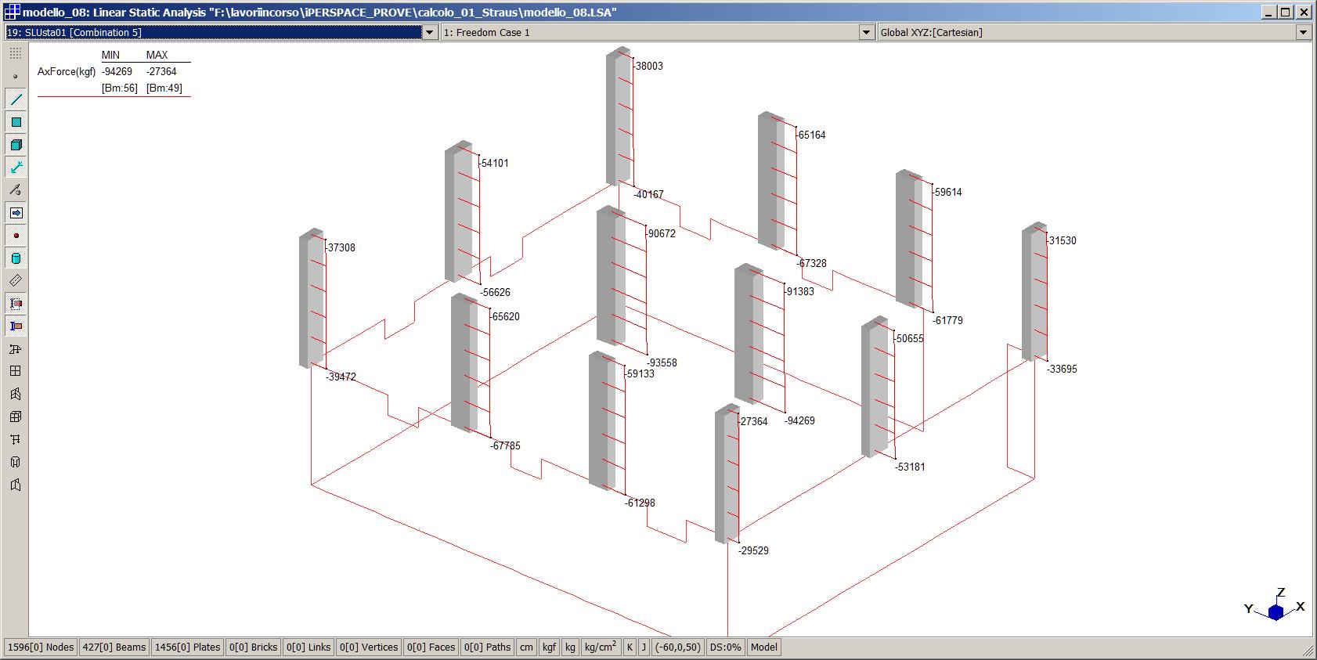Click the Beams count in status bar
The height and width of the screenshot is (660, 1317).
pos(114,647)
